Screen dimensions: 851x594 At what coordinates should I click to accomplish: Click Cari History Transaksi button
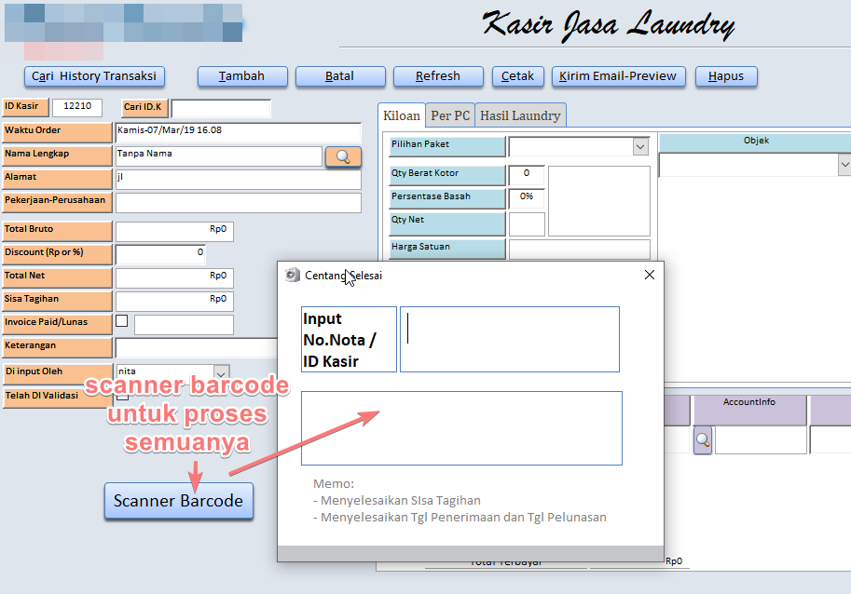point(94,76)
